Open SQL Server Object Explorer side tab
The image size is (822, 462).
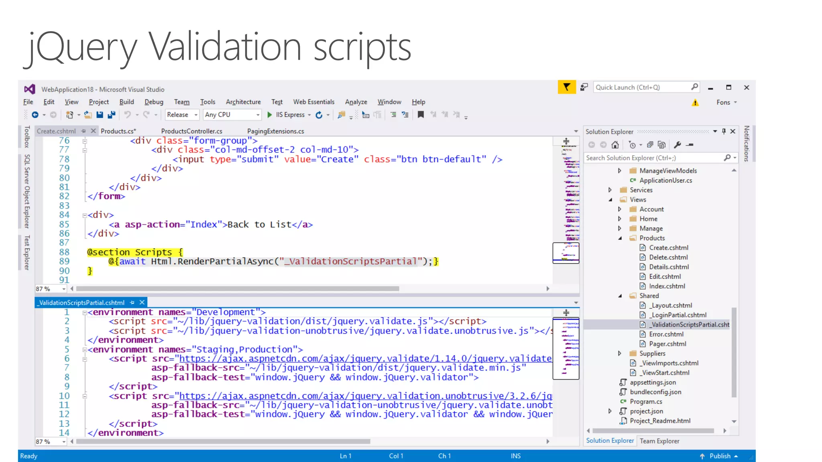tap(27, 191)
